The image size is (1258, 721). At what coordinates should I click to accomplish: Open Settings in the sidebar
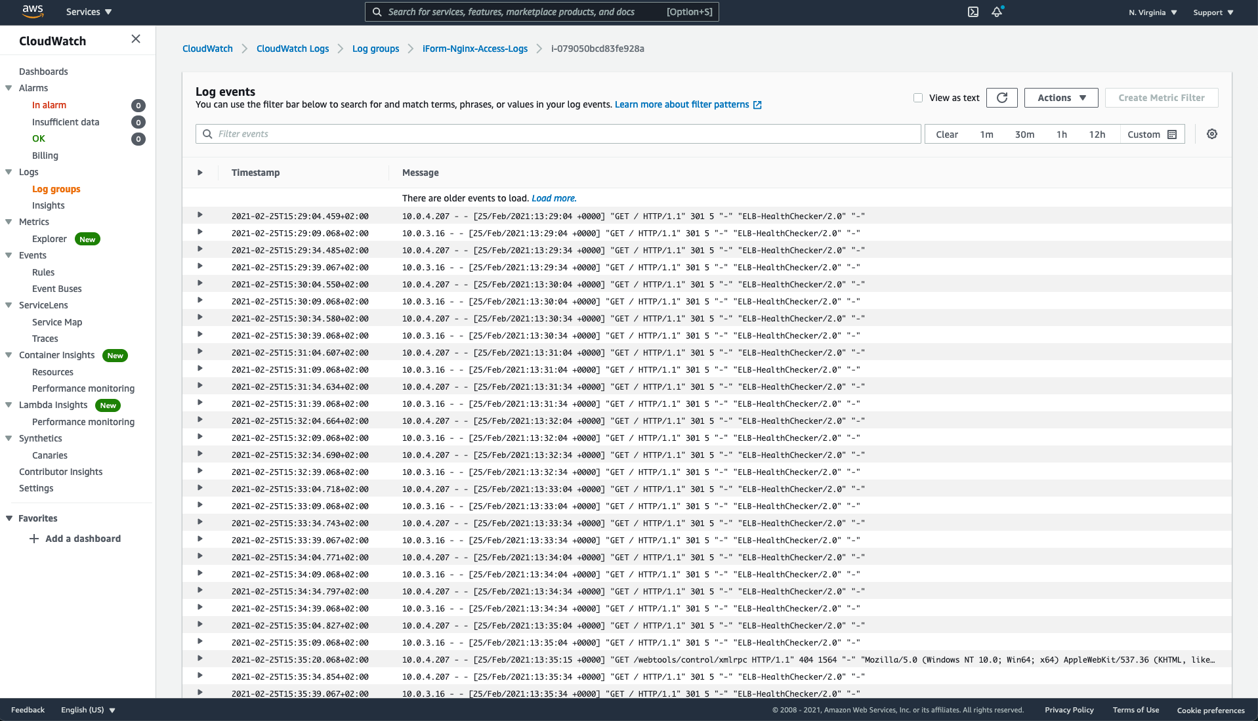point(36,488)
